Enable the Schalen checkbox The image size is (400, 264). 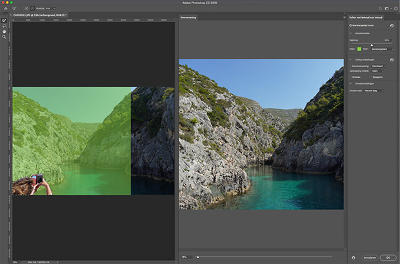pos(350,77)
